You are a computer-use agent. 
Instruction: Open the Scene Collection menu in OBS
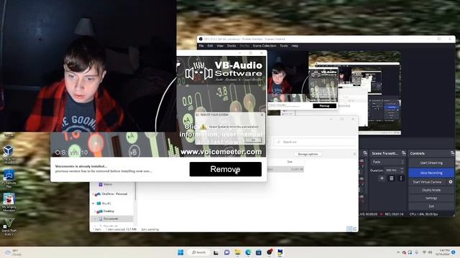tap(264, 46)
